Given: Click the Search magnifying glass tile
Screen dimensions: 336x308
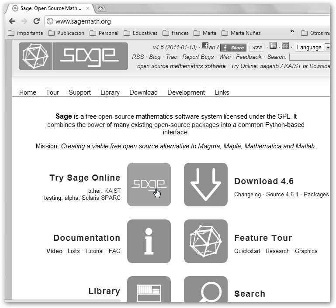Looking at the screenshot, I should (205, 289).
